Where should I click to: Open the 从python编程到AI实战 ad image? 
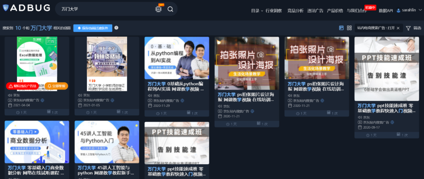pos(177,58)
